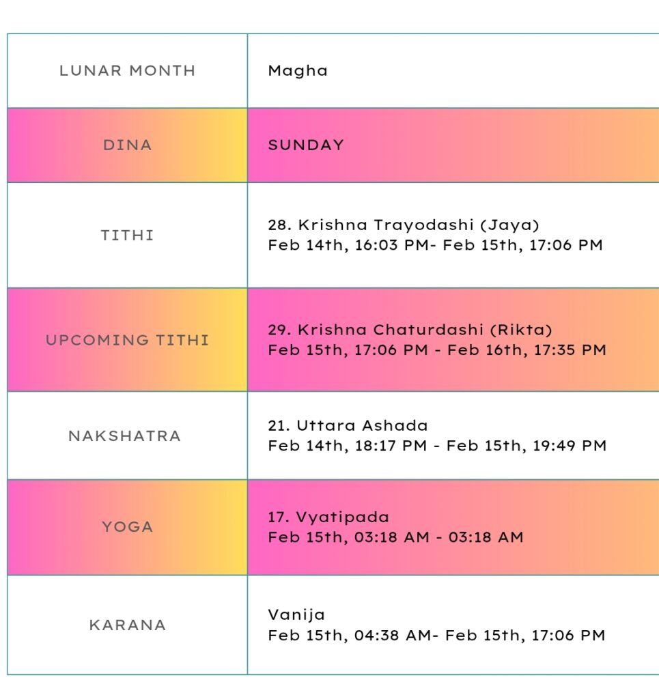Click the 04:38 AM karana timing line
The height and width of the screenshot is (699, 659).
point(436,636)
